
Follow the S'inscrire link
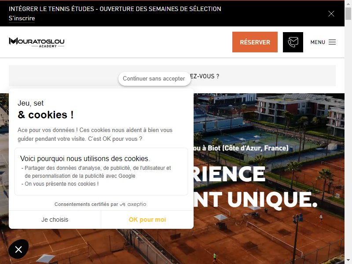[x=22, y=18]
